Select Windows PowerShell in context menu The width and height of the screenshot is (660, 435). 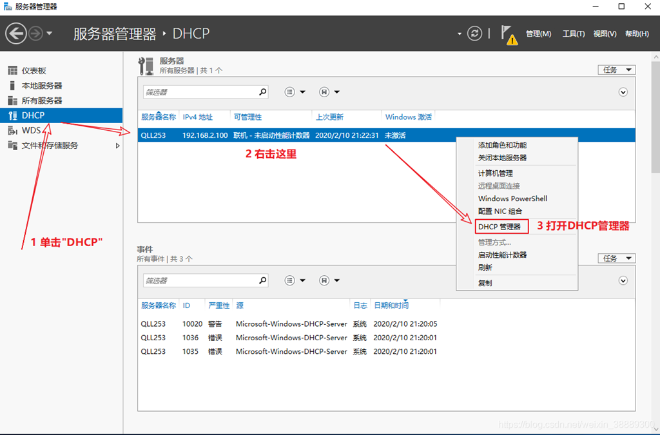pyautogui.click(x=512, y=198)
